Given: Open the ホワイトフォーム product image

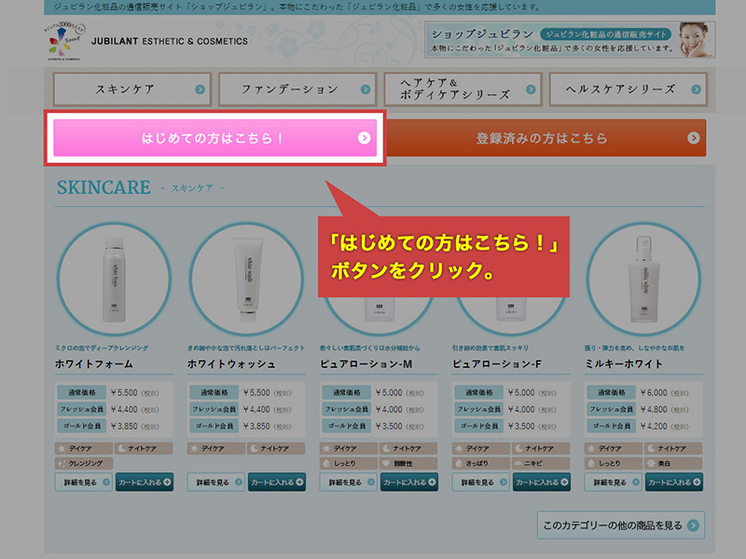Looking at the screenshot, I should click(x=114, y=279).
